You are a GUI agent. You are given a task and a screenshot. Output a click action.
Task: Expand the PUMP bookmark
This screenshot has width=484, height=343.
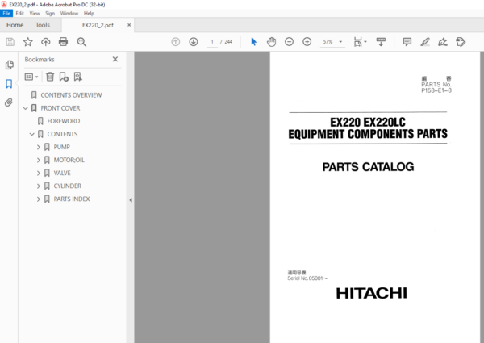[38, 147]
